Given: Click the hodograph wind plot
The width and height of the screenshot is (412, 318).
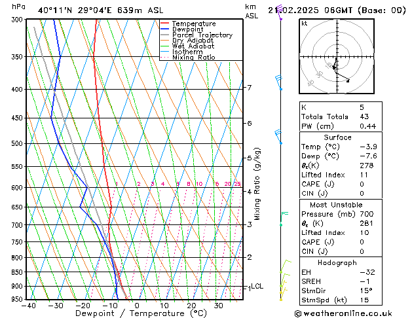Looking at the screenshot, I should [337, 56].
